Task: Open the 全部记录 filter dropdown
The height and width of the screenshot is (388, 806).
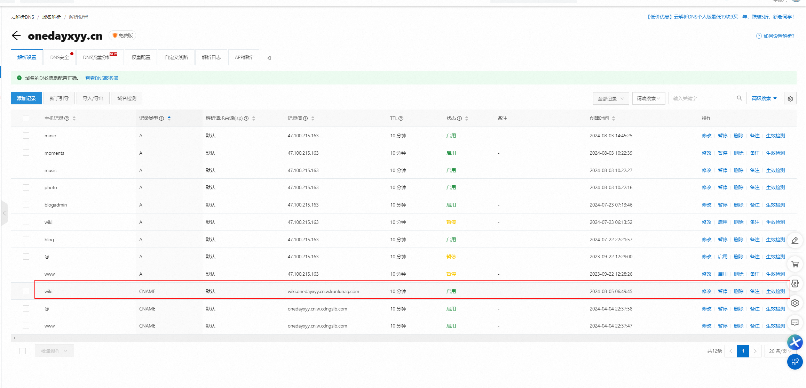Action: tap(611, 98)
